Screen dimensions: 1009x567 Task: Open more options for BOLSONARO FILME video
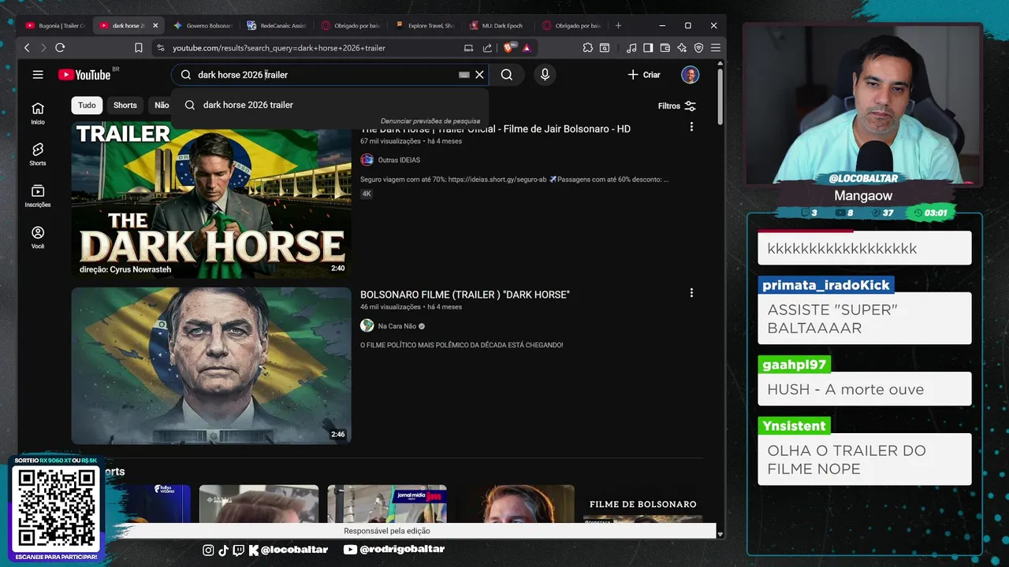coord(691,293)
